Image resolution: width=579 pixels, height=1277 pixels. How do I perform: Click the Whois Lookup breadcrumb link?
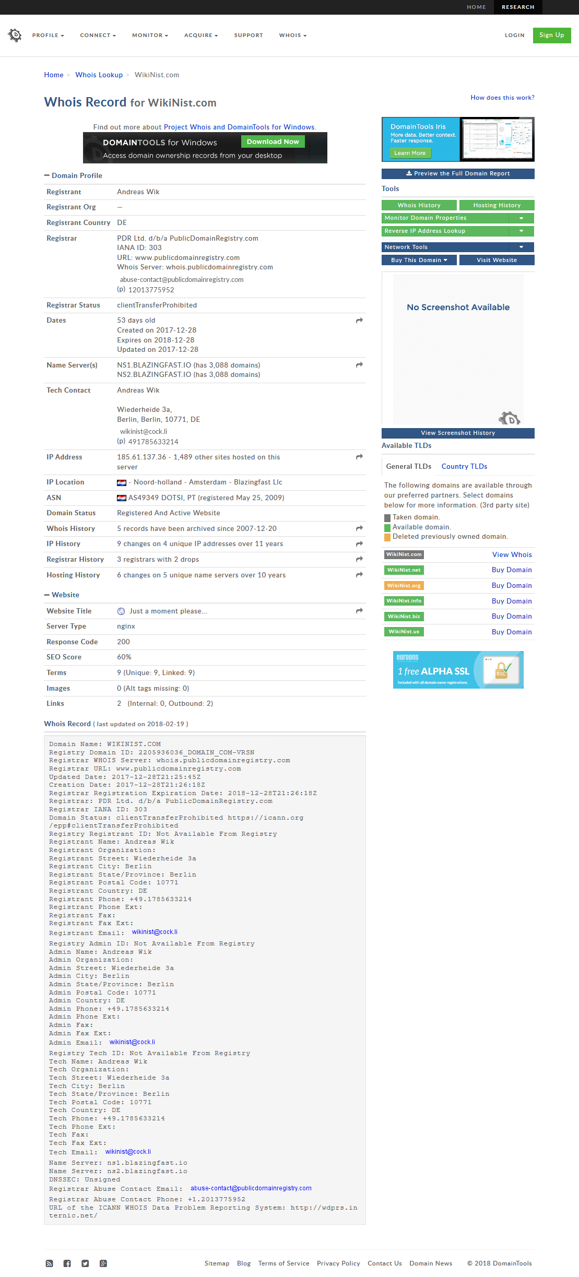(99, 75)
